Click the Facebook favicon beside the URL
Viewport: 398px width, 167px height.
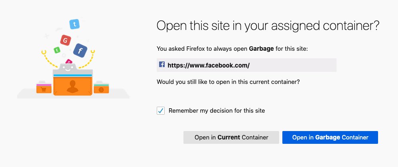tap(162, 65)
